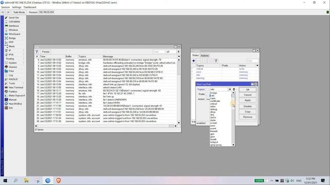Click OK in New Log Rule dialog
The width and height of the screenshot is (330, 185).
click(247, 89)
